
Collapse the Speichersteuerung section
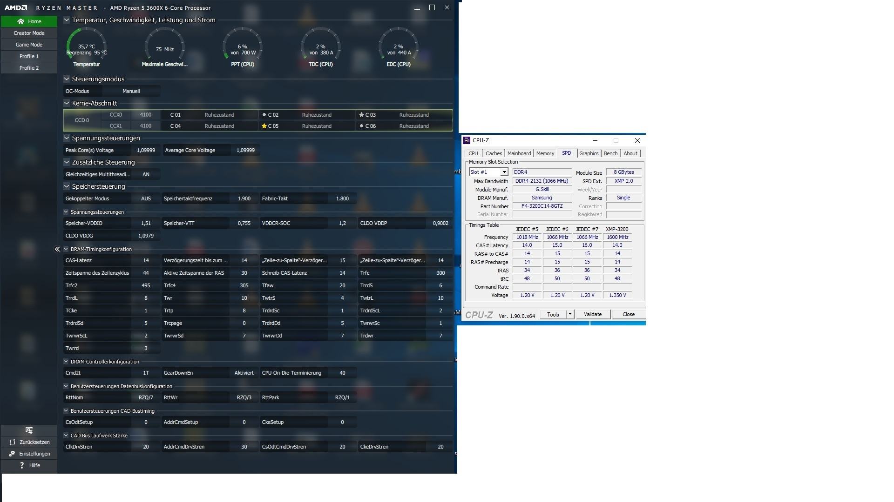tap(67, 186)
